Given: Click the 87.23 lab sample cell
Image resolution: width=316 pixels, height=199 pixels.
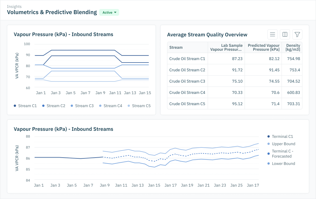Looking at the screenshot, I should [x=226, y=59].
